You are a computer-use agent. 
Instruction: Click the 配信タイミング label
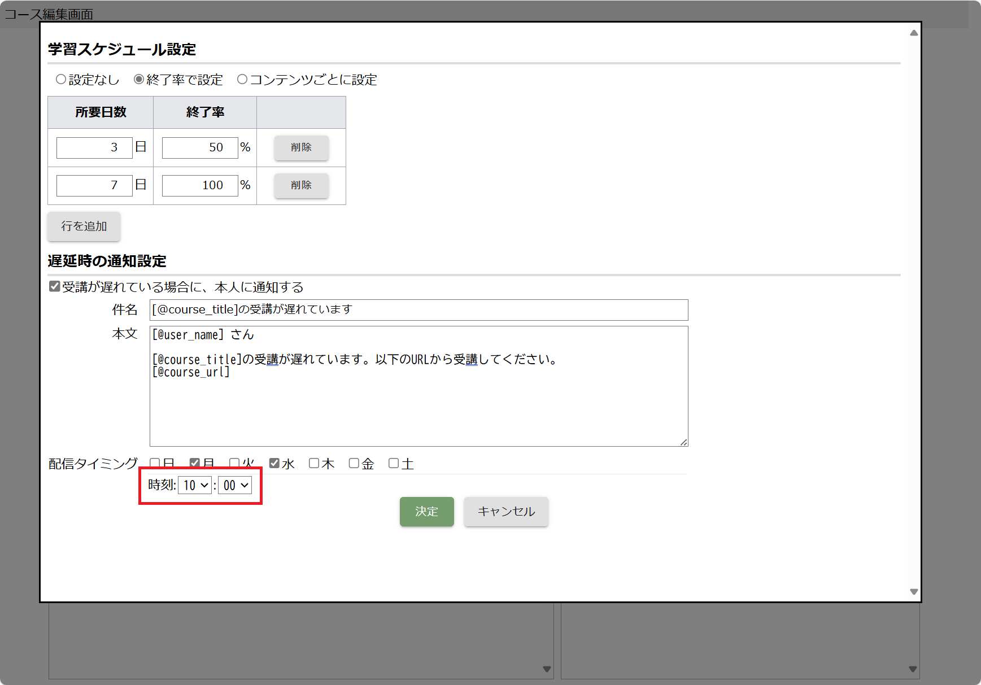pos(93,464)
